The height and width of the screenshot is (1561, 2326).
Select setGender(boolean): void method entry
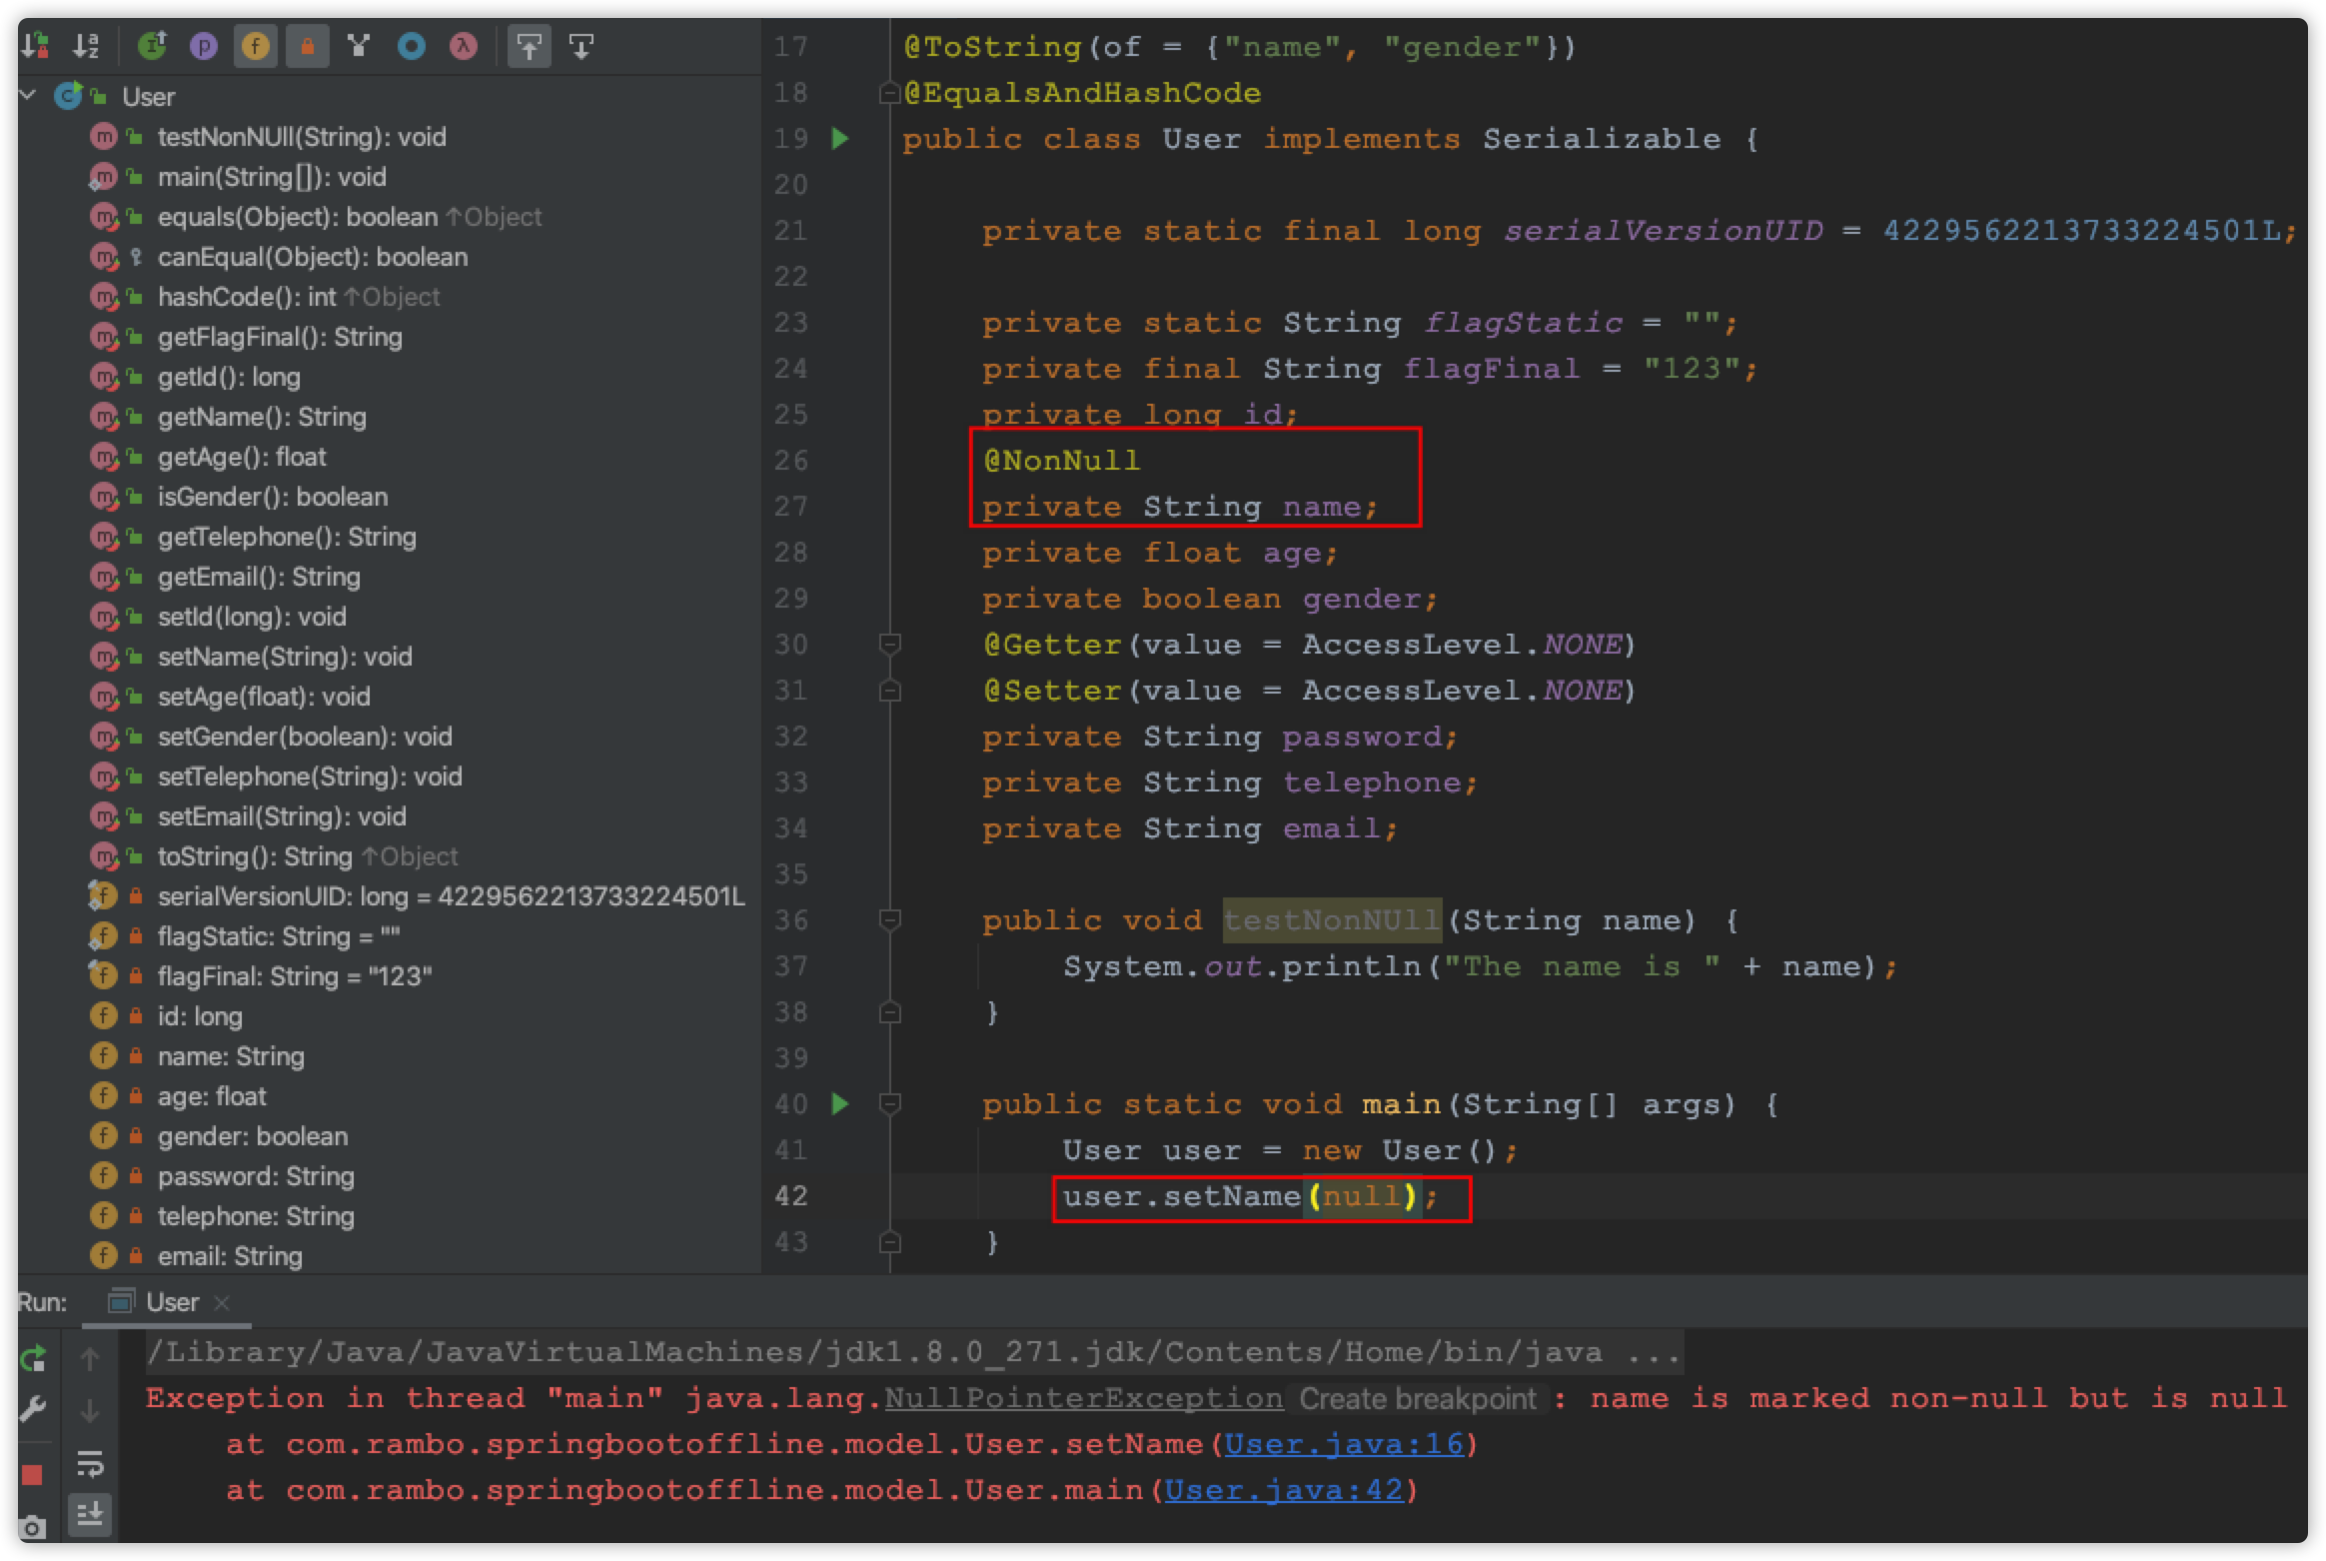click(305, 736)
